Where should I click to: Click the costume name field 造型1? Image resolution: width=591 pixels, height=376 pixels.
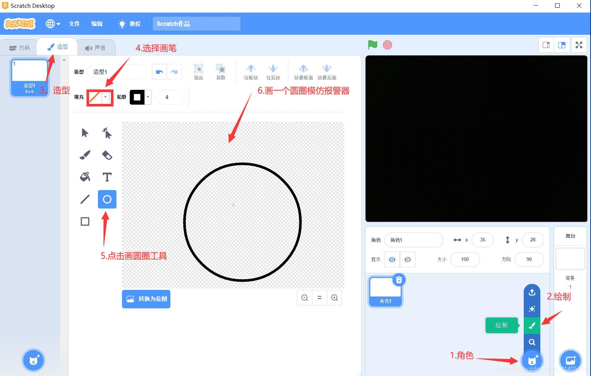tap(117, 72)
